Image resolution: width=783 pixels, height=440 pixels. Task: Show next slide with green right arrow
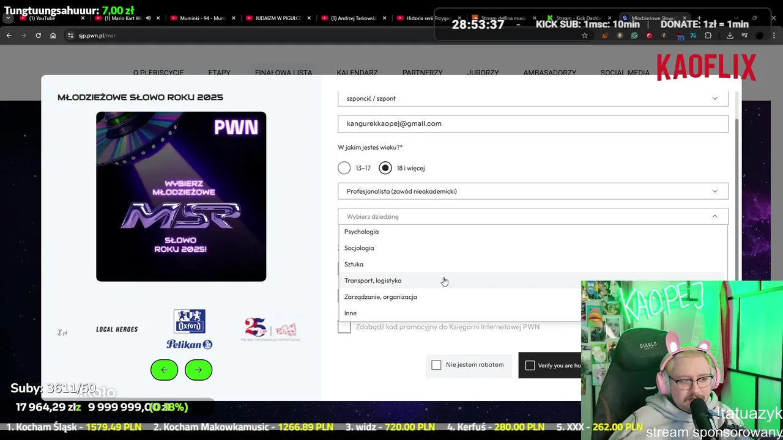(x=198, y=370)
